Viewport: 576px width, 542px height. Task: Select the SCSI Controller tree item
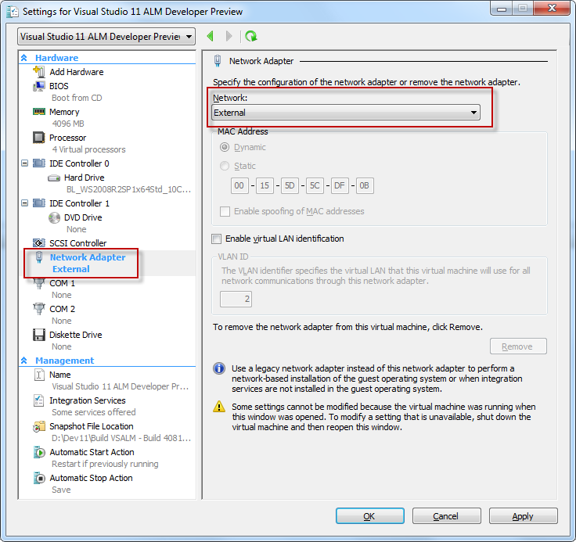(78, 243)
